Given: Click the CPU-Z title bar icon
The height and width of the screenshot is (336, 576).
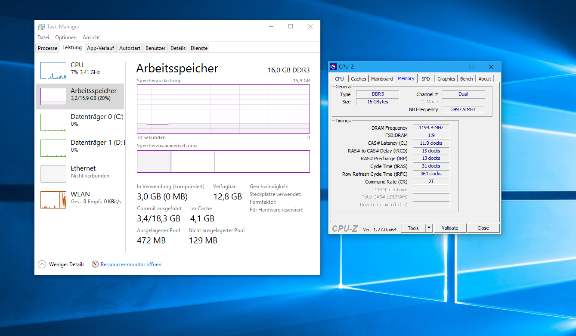Looking at the screenshot, I should coord(334,67).
